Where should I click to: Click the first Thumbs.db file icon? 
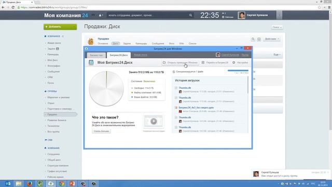tap(176, 88)
